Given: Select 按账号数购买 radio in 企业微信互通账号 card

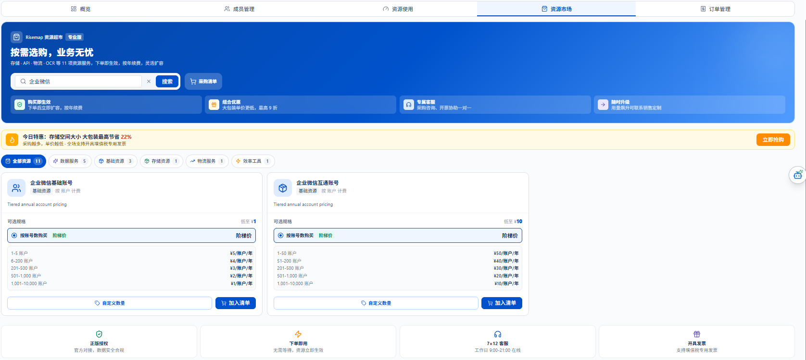Looking at the screenshot, I should coord(280,236).
